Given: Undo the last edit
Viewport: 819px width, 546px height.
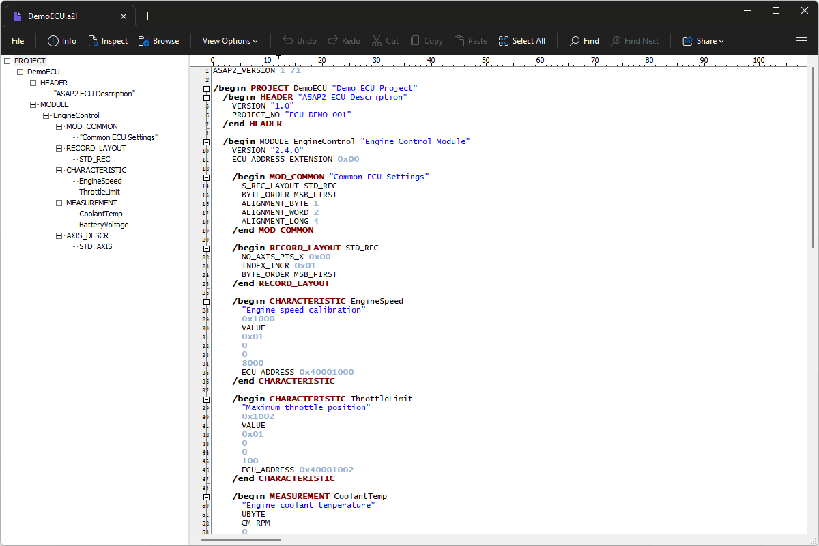Looking at the screenshot, I should (300, 41).
